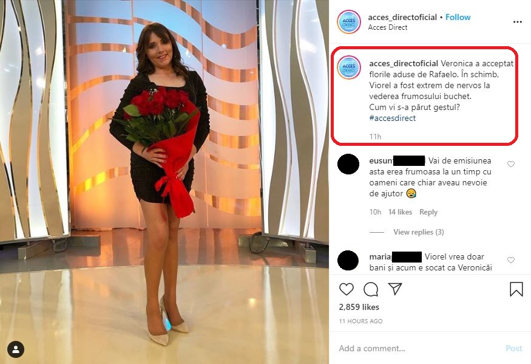The image size is (531, 364).
Task: Open the three-dots more options menu
Action: pos(518,22)
